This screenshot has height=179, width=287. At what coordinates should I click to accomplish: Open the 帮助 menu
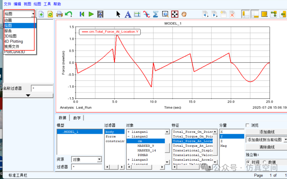pyautogui.click(x=57, y=4)
